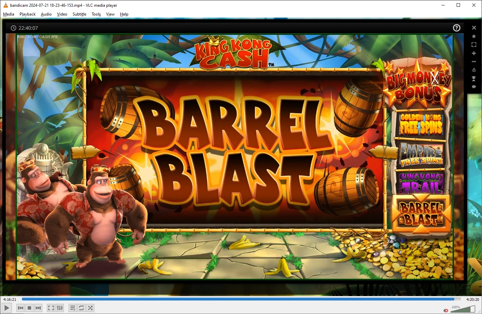482x314 pixels.
Task: Minimize the VLC media player window
Action: (x=443, y=5)
